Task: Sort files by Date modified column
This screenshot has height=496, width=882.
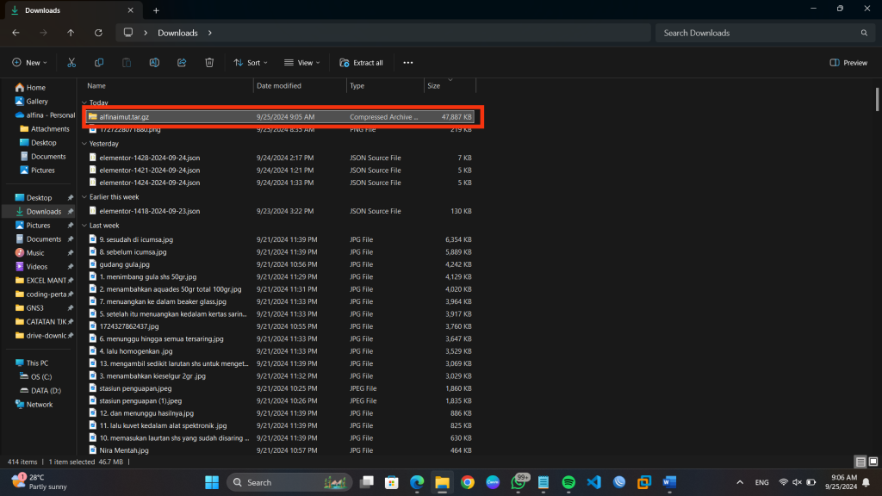Action: (278, 86)
